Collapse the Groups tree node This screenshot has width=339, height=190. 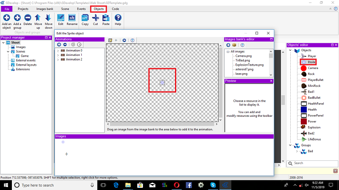pyautogui.click(x=290, y=145)
